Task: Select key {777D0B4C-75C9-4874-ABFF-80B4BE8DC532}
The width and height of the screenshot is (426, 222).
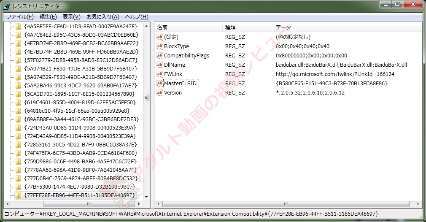Action: pos(81,178)
